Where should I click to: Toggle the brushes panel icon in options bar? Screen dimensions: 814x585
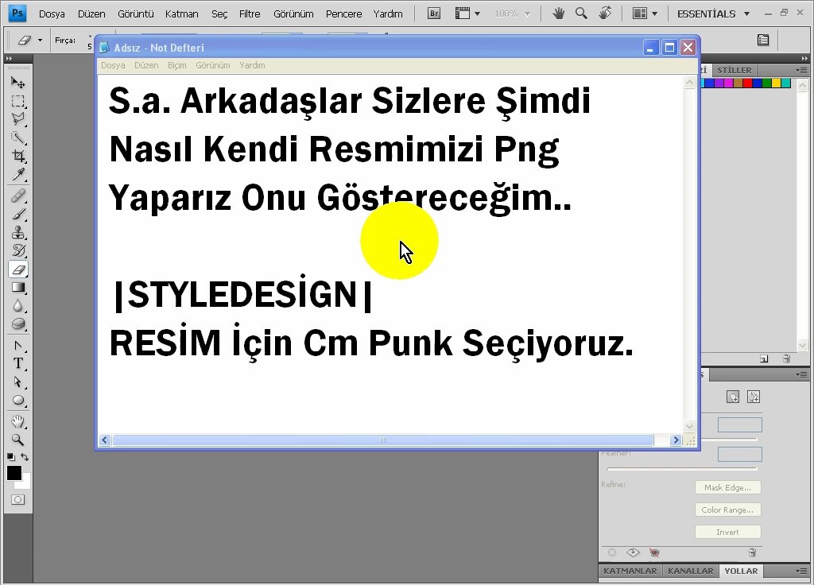[x=763, y=40]
